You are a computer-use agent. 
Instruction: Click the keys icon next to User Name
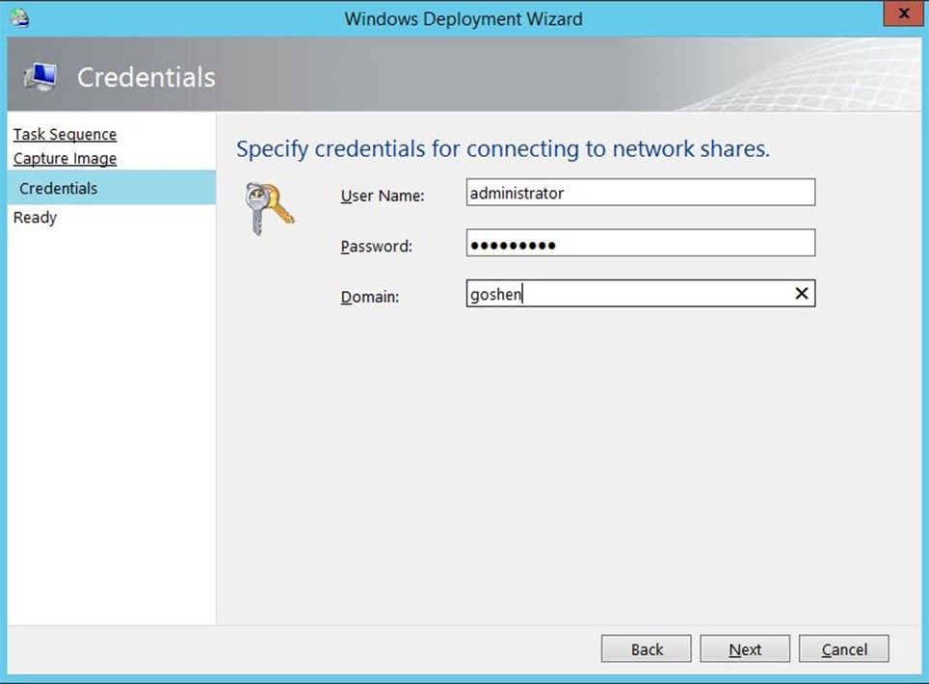tap(269, 208)
